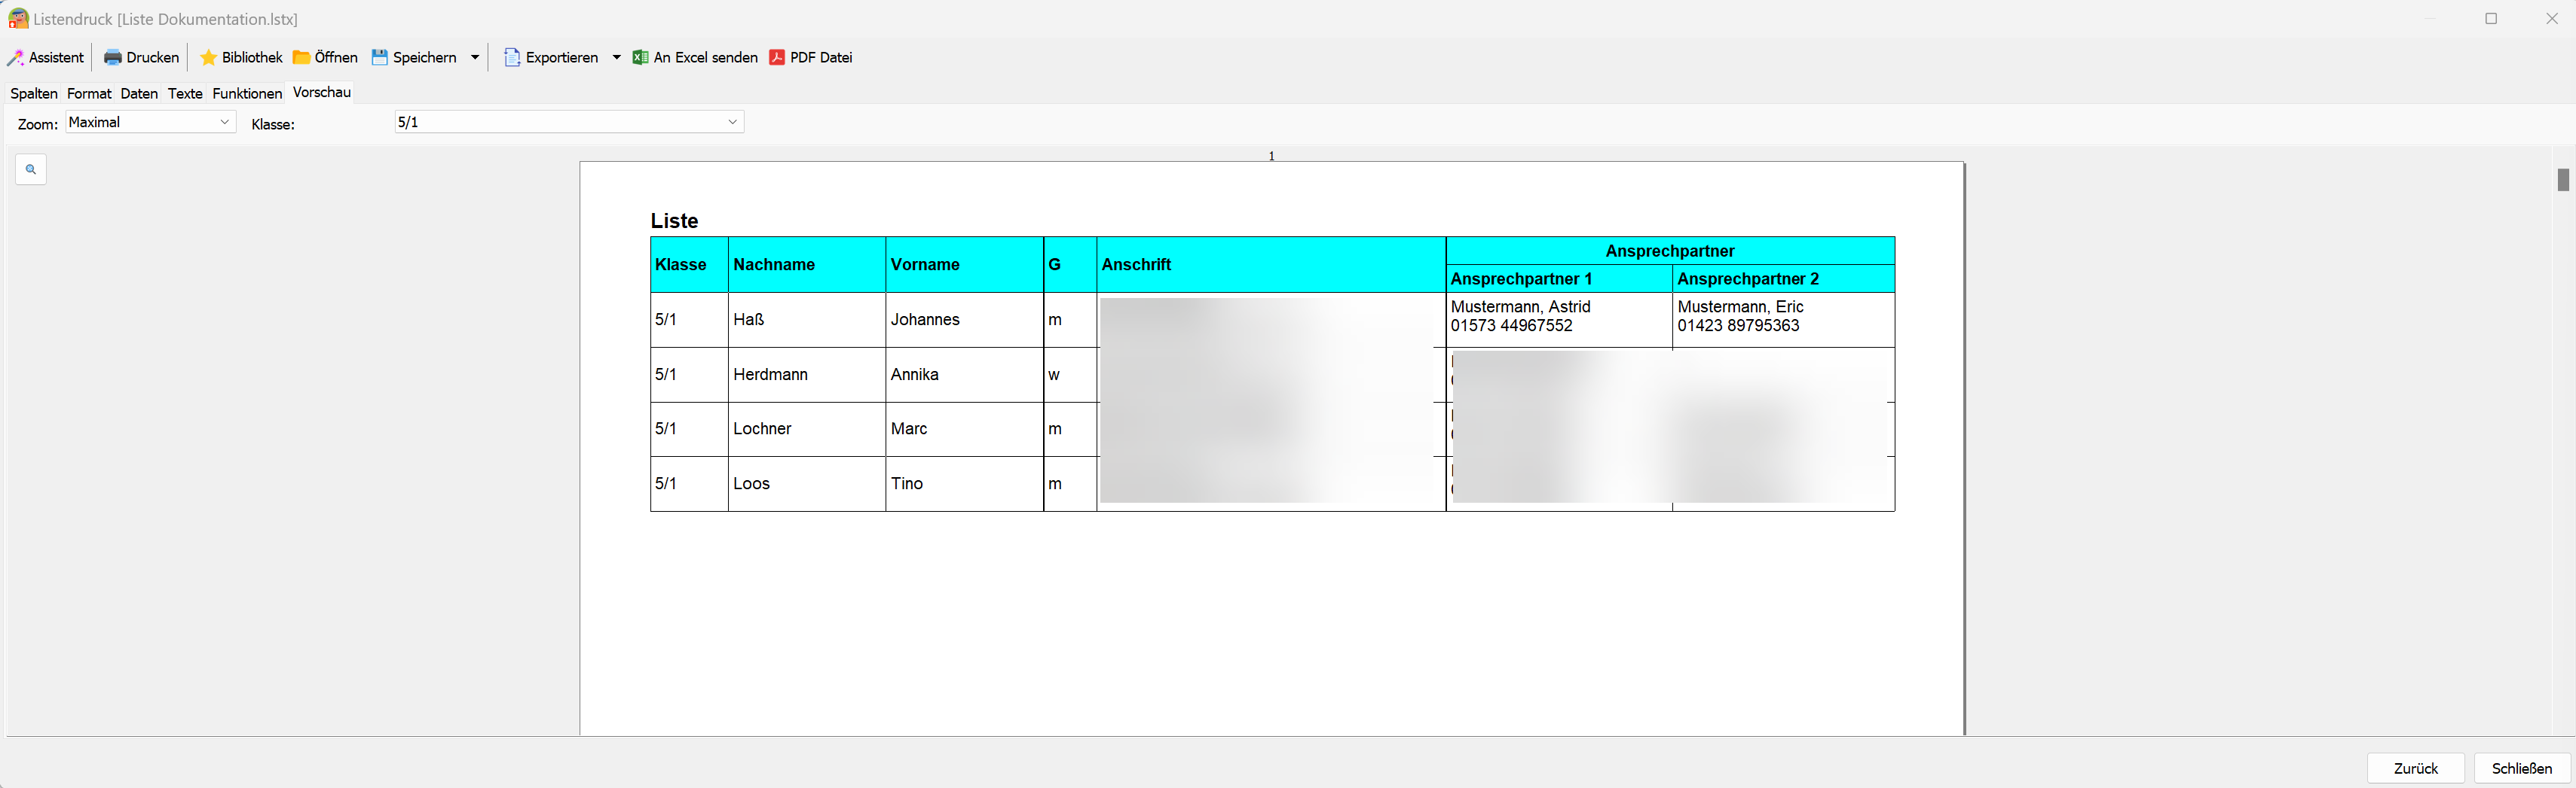Click the Loos surname cell

pyautogui.click(x=807, y=485)
